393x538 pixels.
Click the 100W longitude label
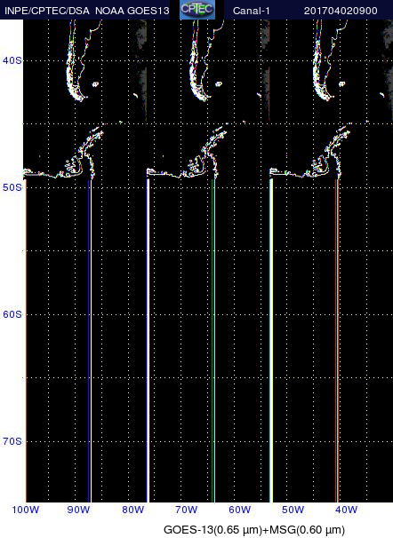click(x=26, y=510)
